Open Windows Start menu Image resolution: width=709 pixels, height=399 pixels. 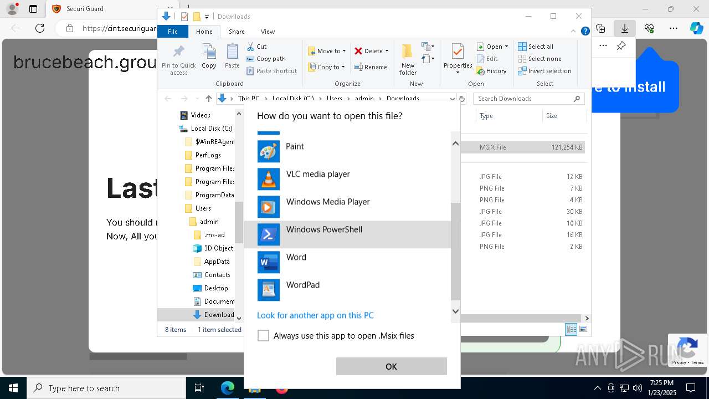(13, 388)
